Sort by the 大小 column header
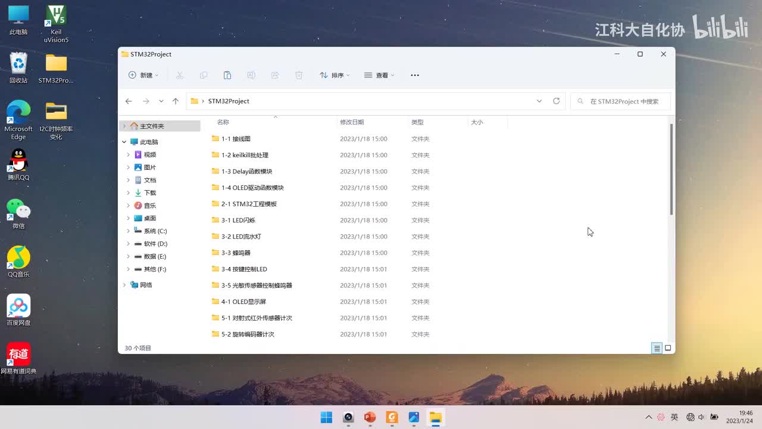Screen dimensions: 762x429 point(477,122)
